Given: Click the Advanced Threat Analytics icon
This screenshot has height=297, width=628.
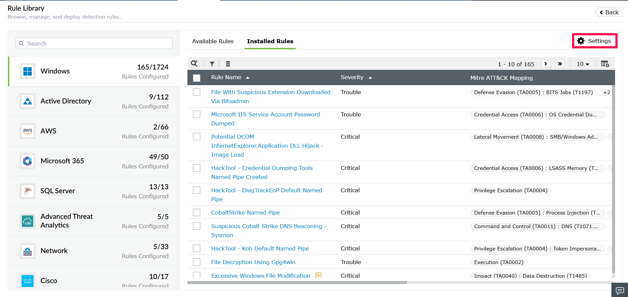Looking at the screenshot, I should coord(28,221).
